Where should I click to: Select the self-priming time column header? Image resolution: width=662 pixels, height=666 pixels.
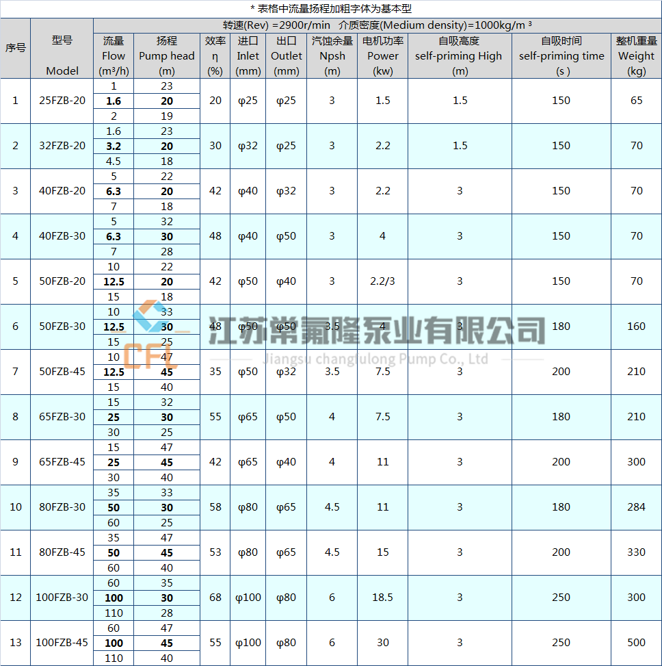(561, 55)
